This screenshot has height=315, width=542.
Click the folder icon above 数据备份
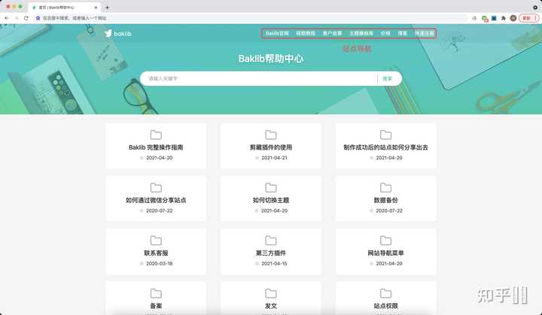(385, 187)
